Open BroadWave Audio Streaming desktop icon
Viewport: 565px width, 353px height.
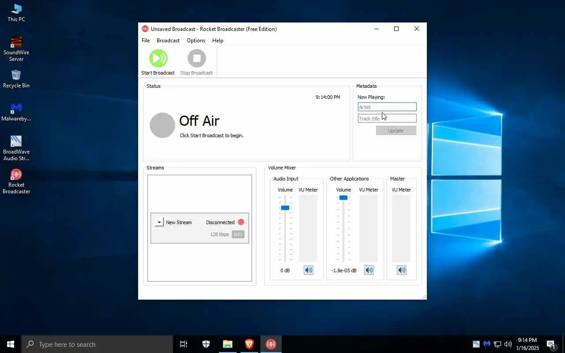click(x=16, y=148)
